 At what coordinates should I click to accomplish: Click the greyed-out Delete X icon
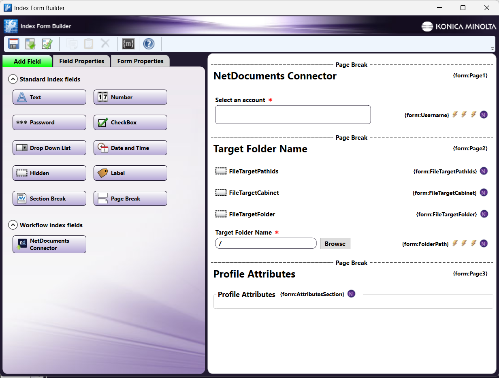click(x=105, y=43)
